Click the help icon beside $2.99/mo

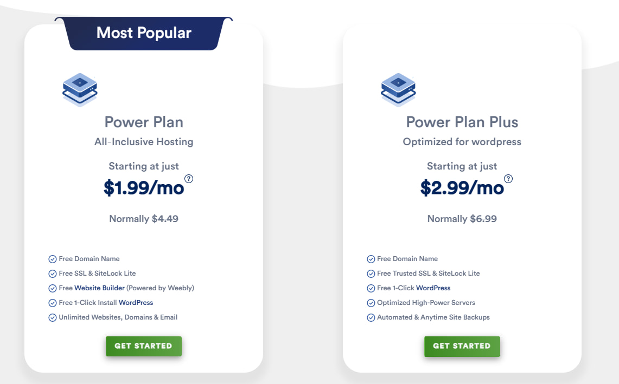(508, 179)
